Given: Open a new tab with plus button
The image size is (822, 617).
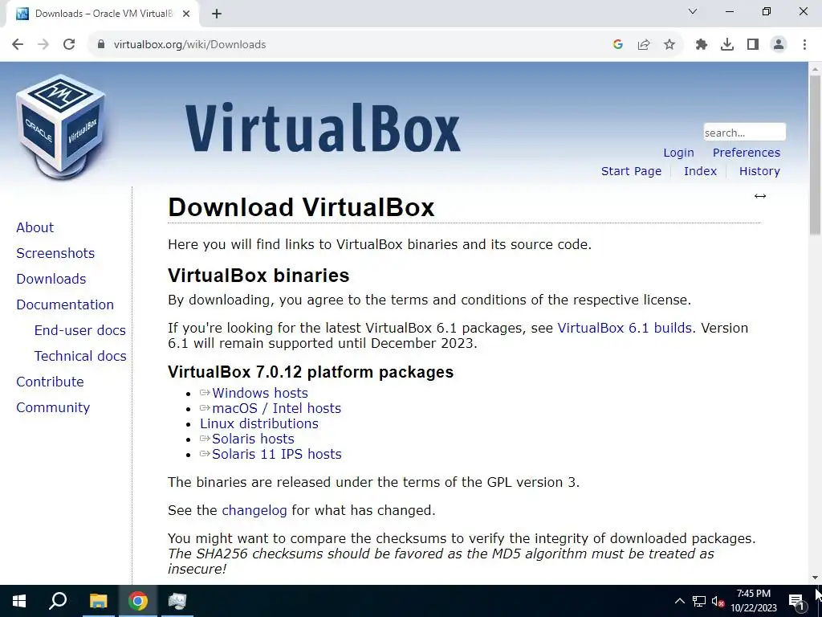Looking at the screenshot, I should pyautogui.click(x=217, y=14).
